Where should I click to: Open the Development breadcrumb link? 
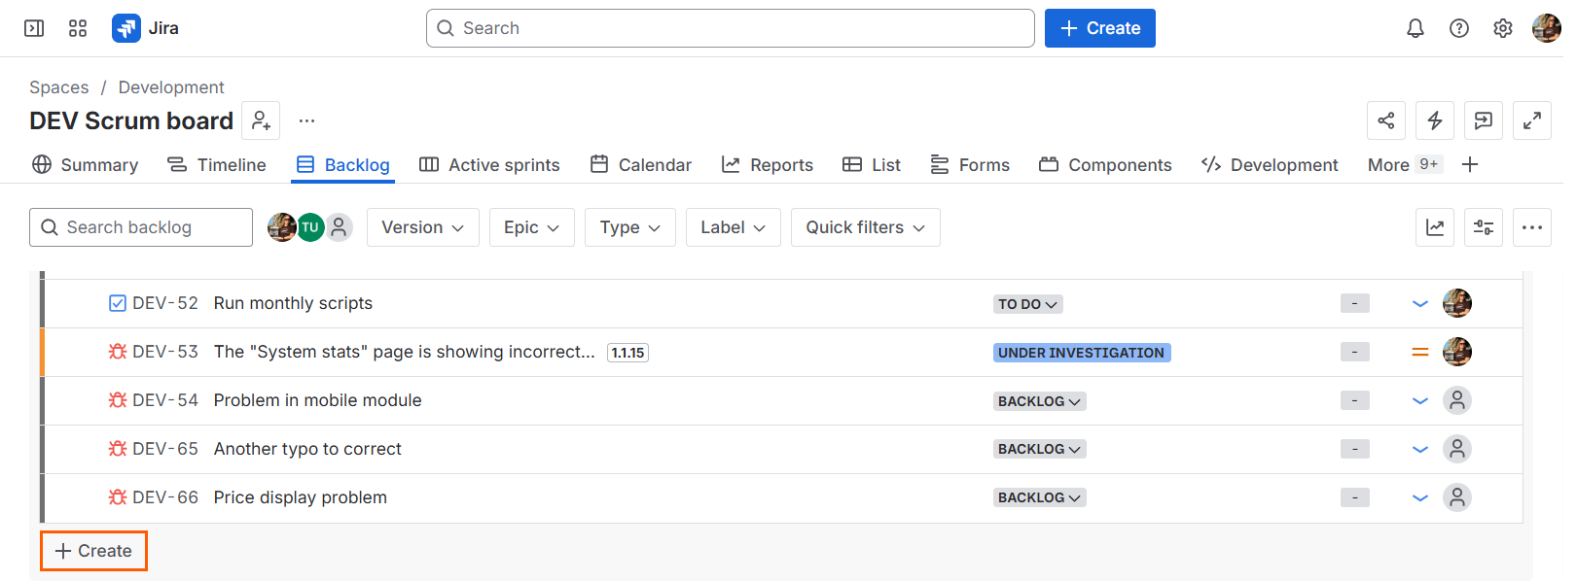[x=171, y=87]
